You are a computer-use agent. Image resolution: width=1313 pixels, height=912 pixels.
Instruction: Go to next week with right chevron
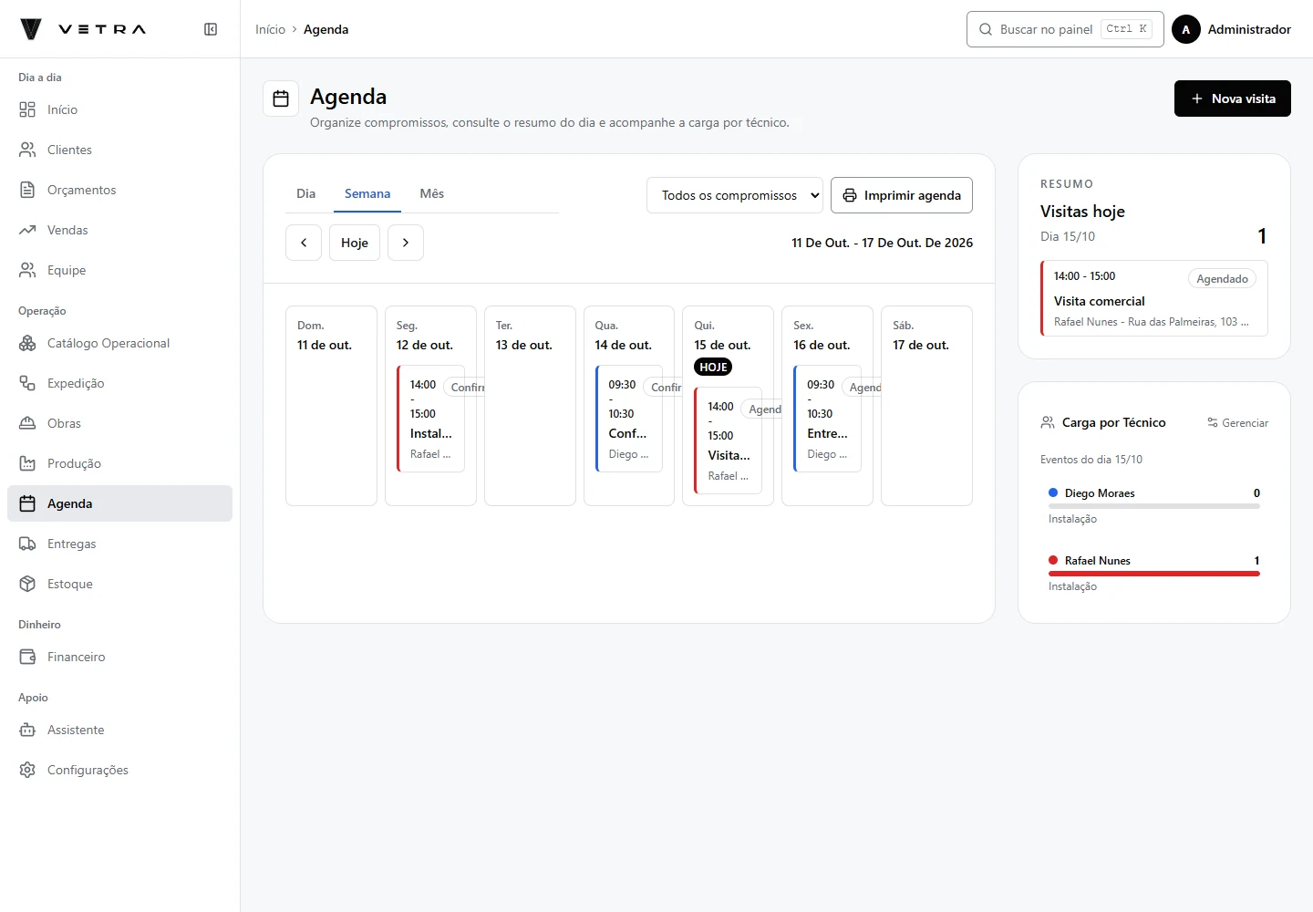[406, 243]
